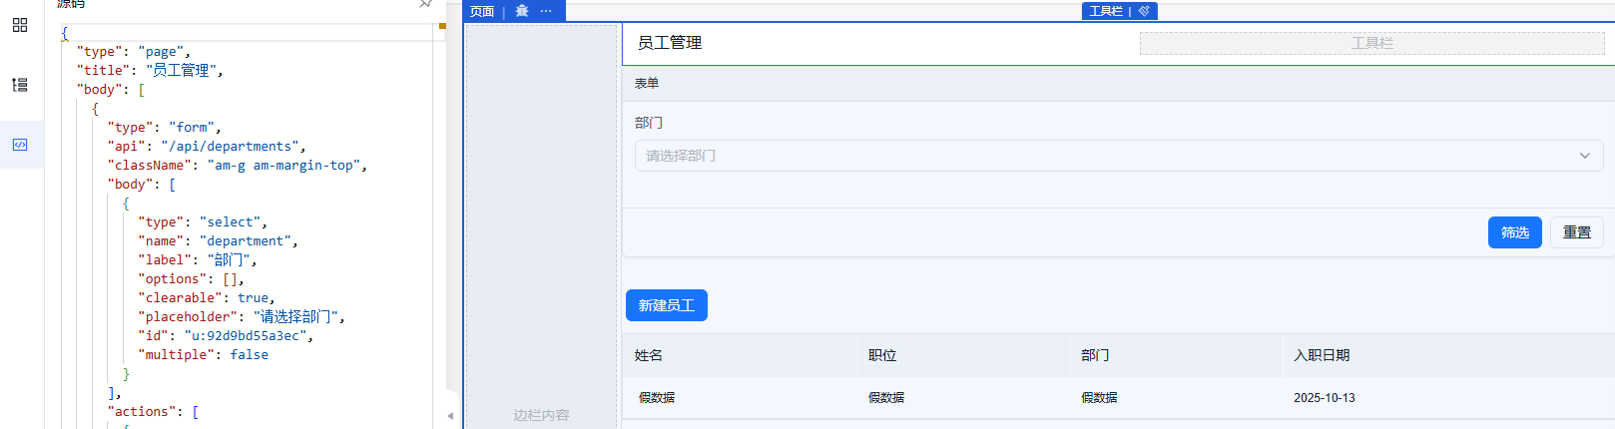Viewport: 1615px width, 429px height.
Task: Click the 工具栏 placeholder area in header
Action: click(1371, 43)
